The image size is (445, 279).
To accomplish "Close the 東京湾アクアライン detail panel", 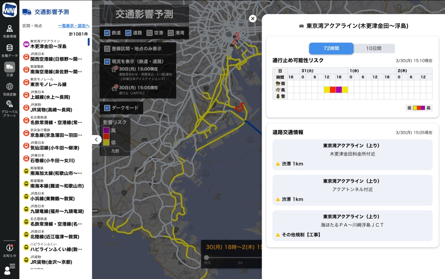I will (253, 19).
